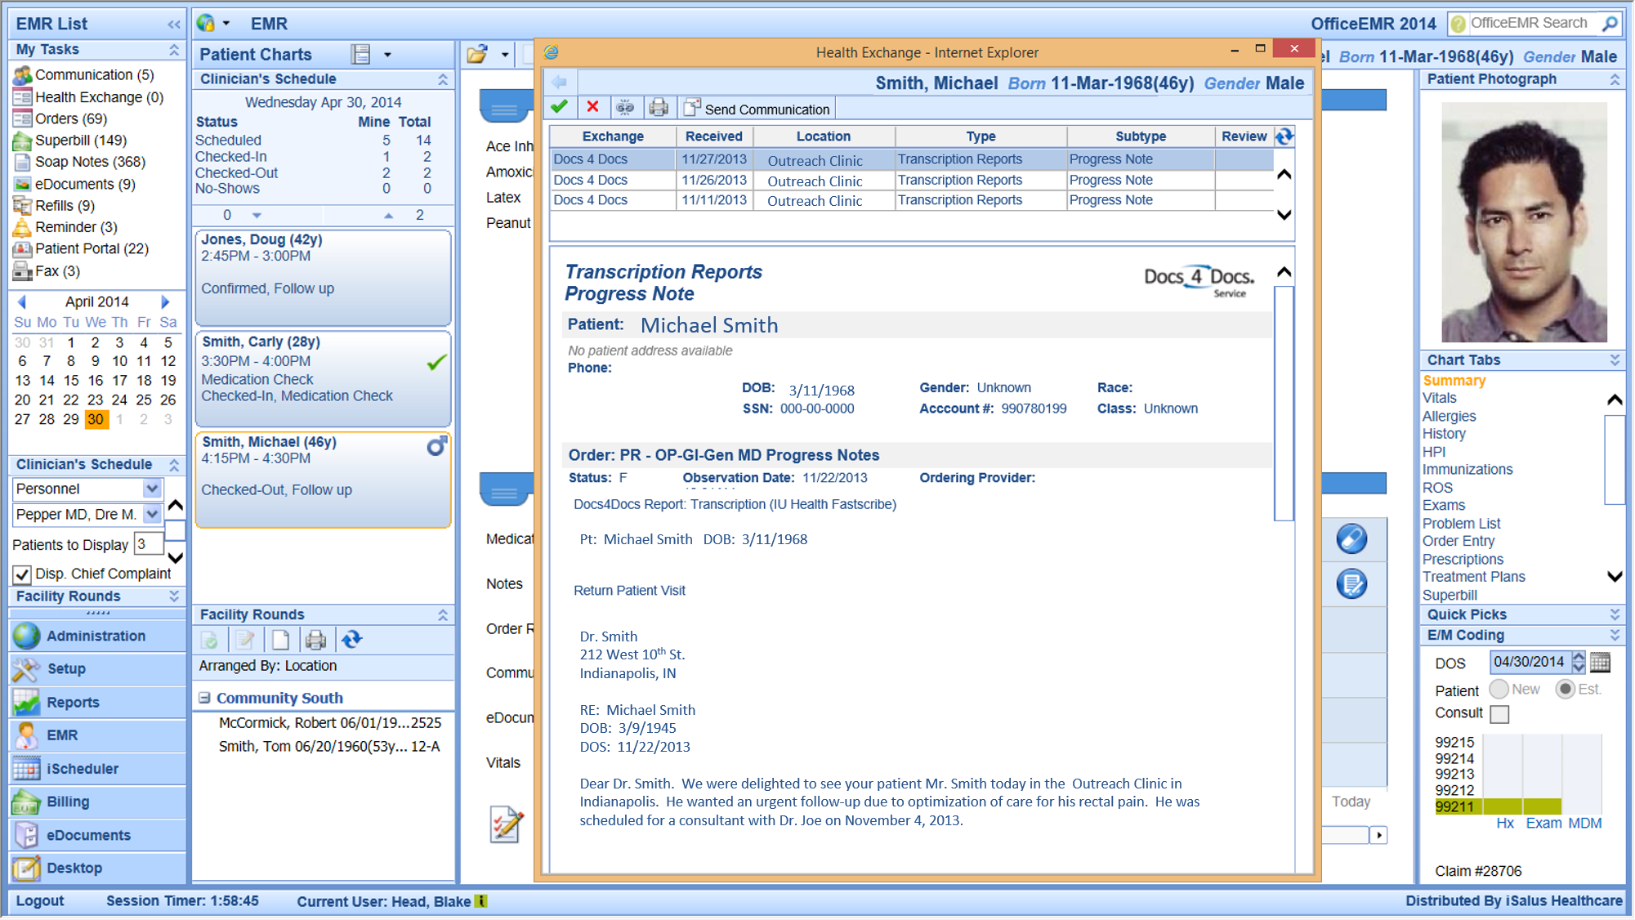Select the 11/26/2013 Docs 4 Docs row

[x=911, y=180]
